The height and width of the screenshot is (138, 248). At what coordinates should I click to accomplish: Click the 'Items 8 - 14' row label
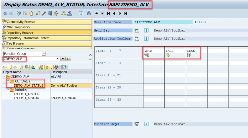click(x=108, y=63)
